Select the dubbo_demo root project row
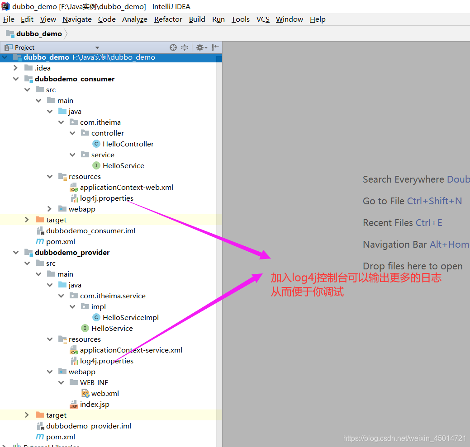Screen dimensions: 470x447 (x=111, y=57)
